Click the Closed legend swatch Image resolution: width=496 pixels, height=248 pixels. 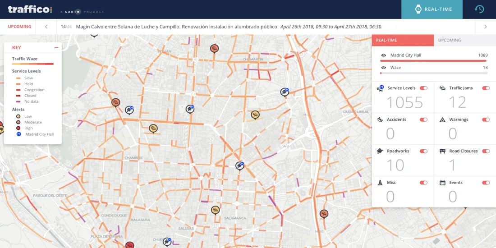(x=18, y=96)
